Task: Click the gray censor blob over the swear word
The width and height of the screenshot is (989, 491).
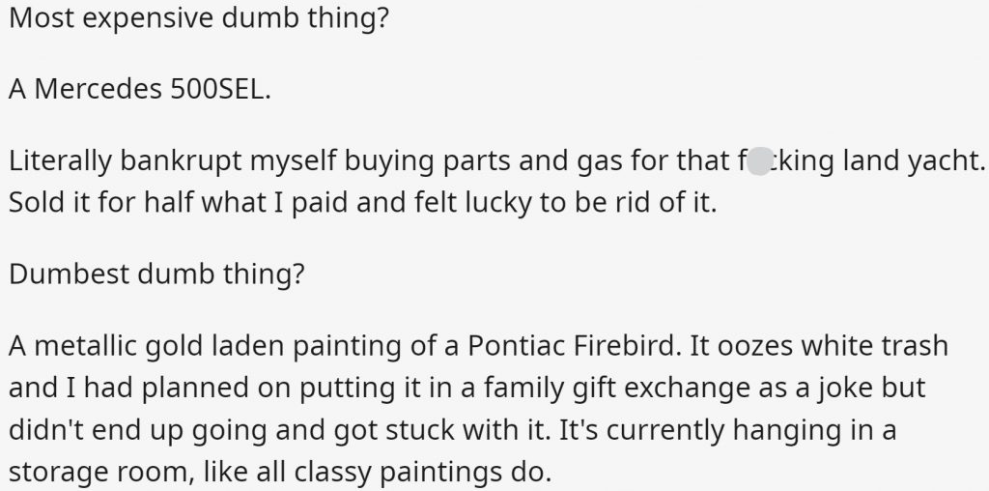Action: tap(759, 161)
